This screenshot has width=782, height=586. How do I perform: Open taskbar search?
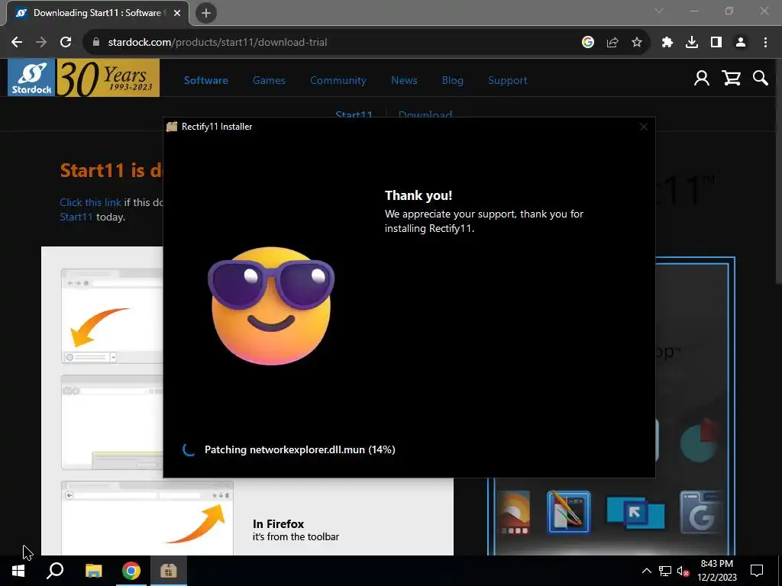point(55,571)
